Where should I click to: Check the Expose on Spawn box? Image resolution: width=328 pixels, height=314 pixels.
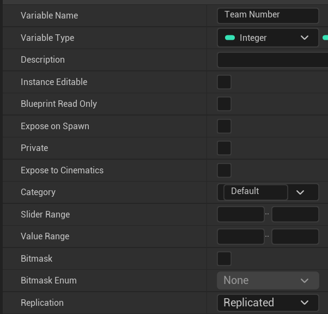pos(224,126)
